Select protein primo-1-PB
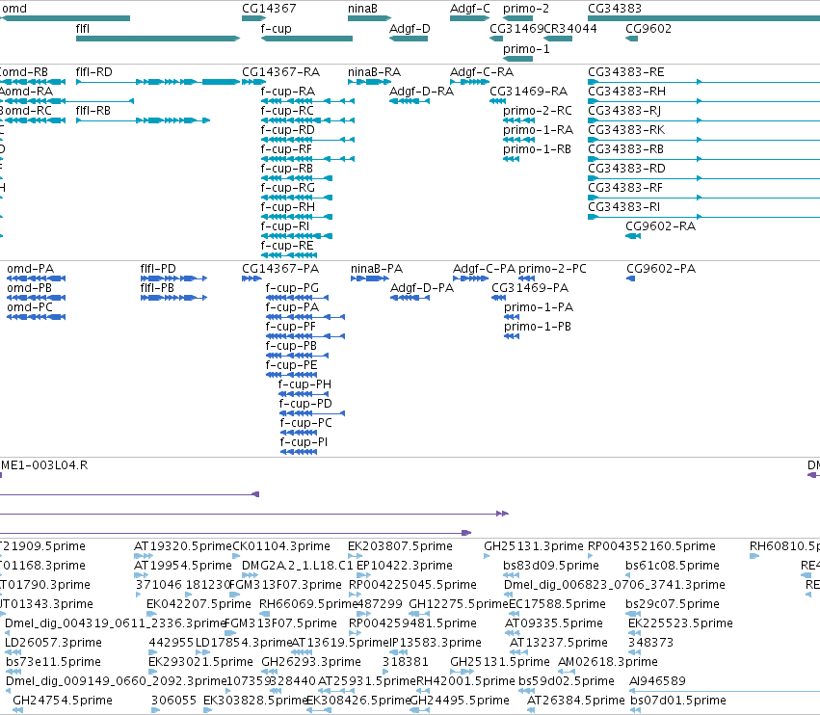Image resolution: width=820 pixels, height=715 pixels. coord(512,336)
